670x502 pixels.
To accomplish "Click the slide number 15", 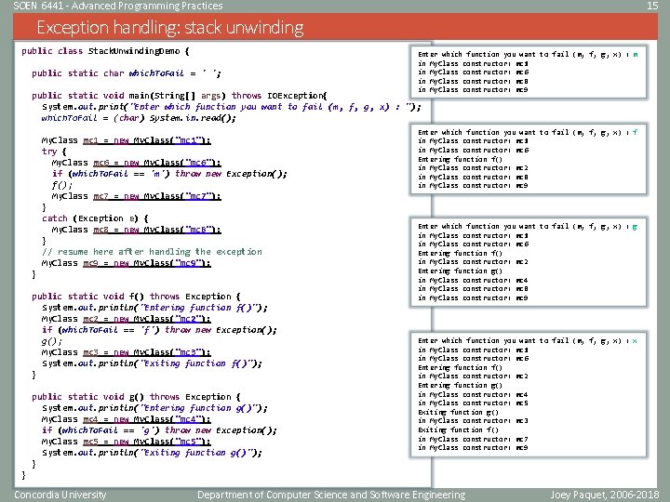I will 652,6.
